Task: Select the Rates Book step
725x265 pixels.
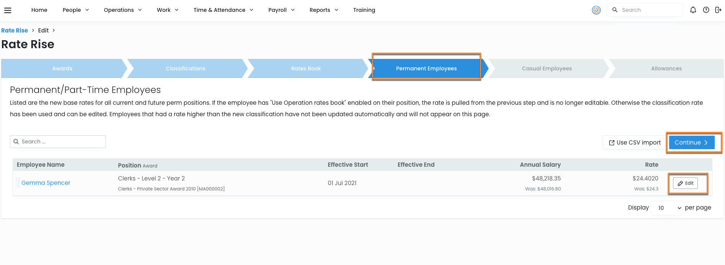Action: coord(306,68)
